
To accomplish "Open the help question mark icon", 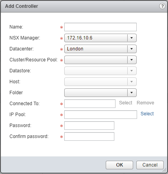I will pyautogui.click(x=162, y=6).
